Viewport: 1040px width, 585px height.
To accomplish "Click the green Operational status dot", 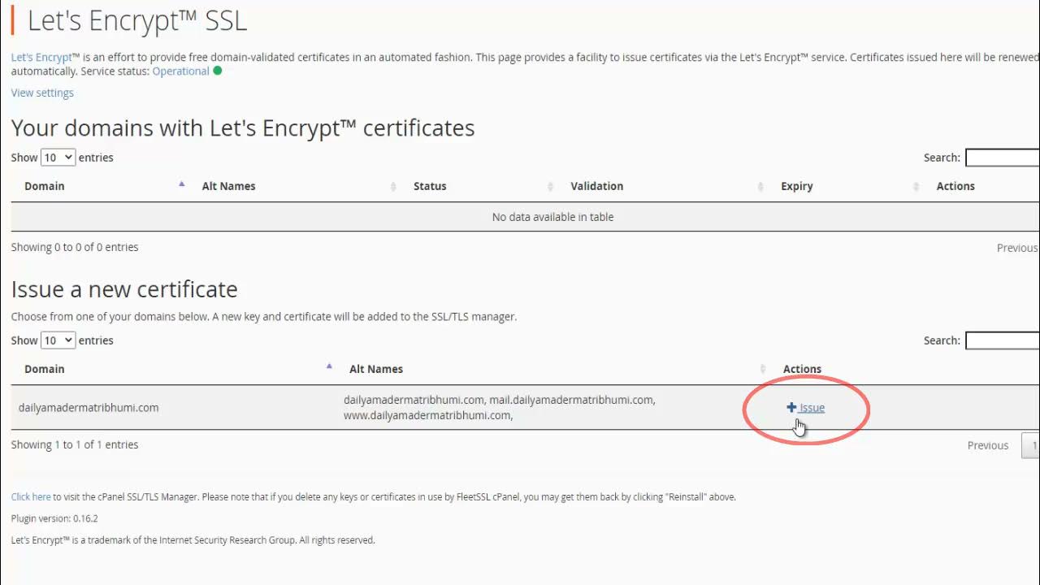I will coord(217,71).
